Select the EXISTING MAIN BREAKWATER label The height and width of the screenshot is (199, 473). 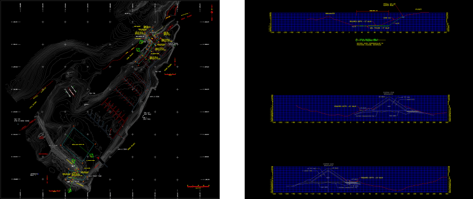tap(328, 165)
